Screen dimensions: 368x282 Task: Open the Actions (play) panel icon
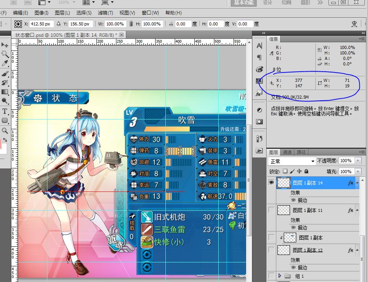point(259,151)
